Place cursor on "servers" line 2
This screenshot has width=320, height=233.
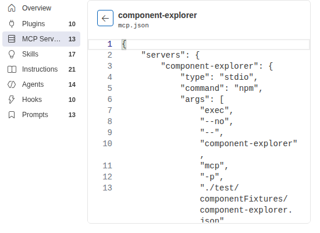pos(170,55)
